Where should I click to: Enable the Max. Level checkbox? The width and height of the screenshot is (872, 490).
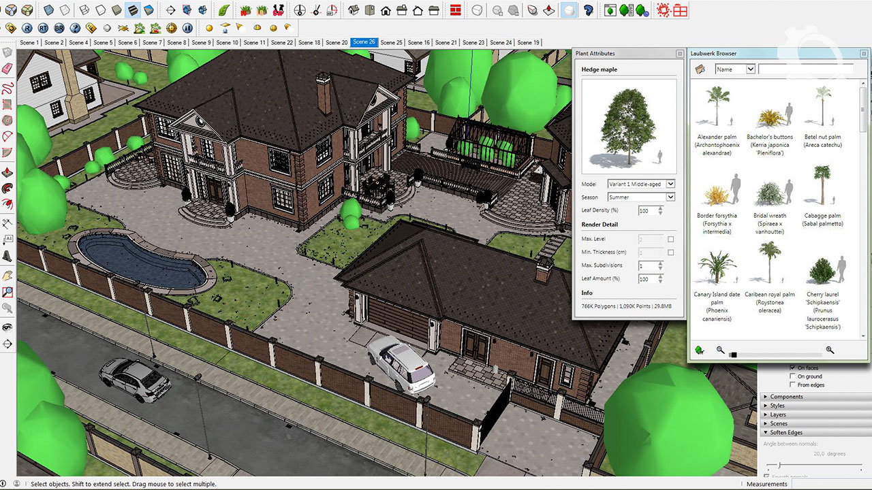coord(670,240)
